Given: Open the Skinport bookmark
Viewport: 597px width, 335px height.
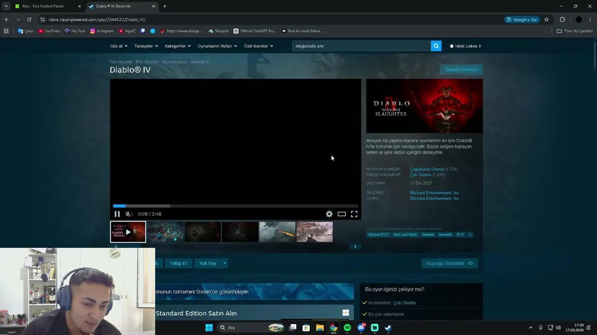Looking at the screenshot, I should click(218, 31).
